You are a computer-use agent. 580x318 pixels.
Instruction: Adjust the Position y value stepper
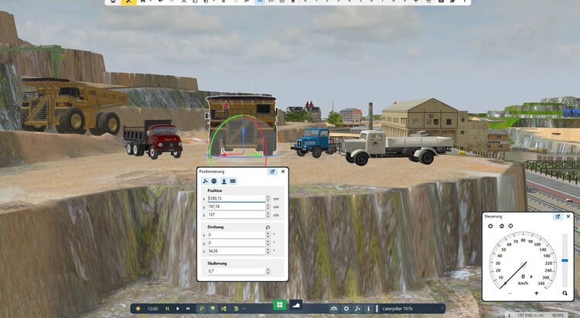coord(268,207)
